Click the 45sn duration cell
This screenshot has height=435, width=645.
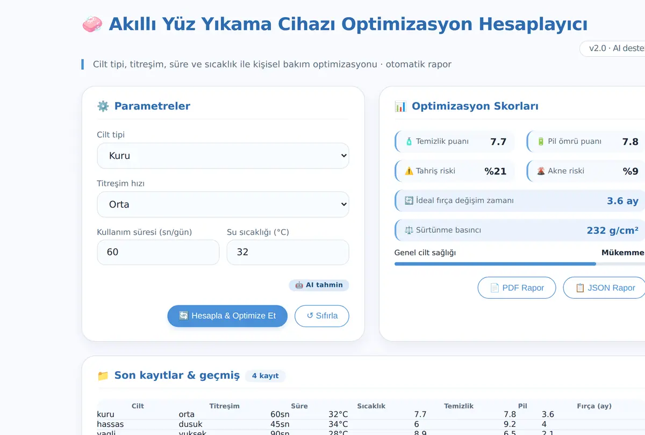pyautogui.click(x=279, y=424)
